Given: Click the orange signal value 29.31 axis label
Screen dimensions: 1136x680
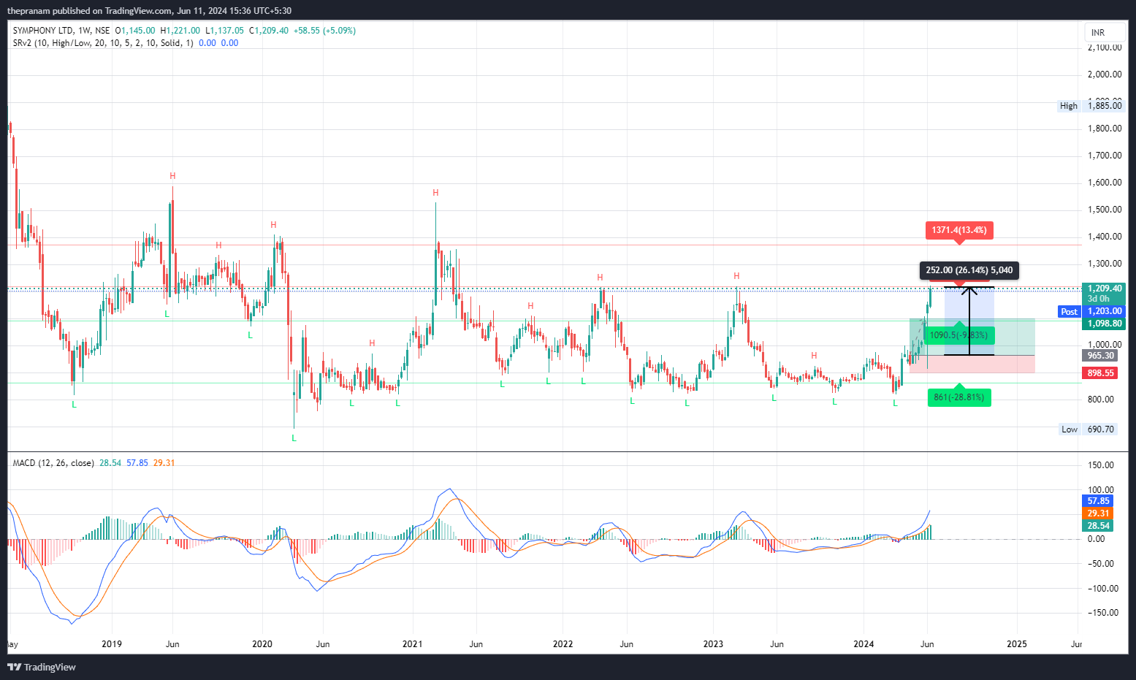Looking at the screenshot, I should coord(1098,513).
